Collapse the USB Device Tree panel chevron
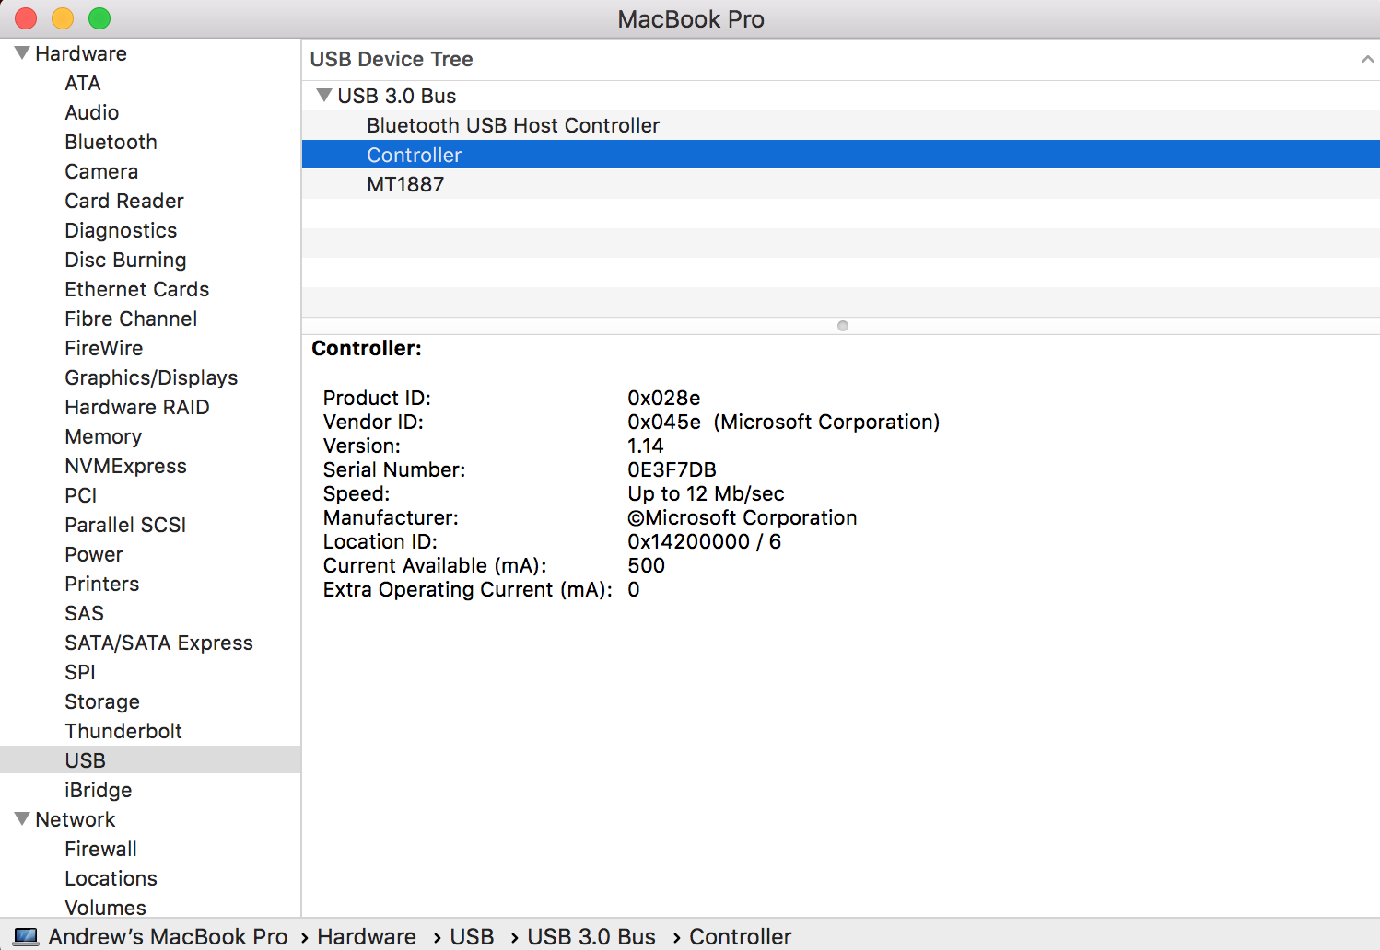 (1367, 58)
